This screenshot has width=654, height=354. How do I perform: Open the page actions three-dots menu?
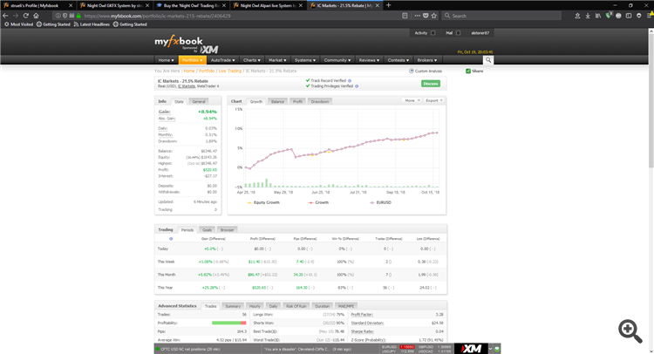417,16
